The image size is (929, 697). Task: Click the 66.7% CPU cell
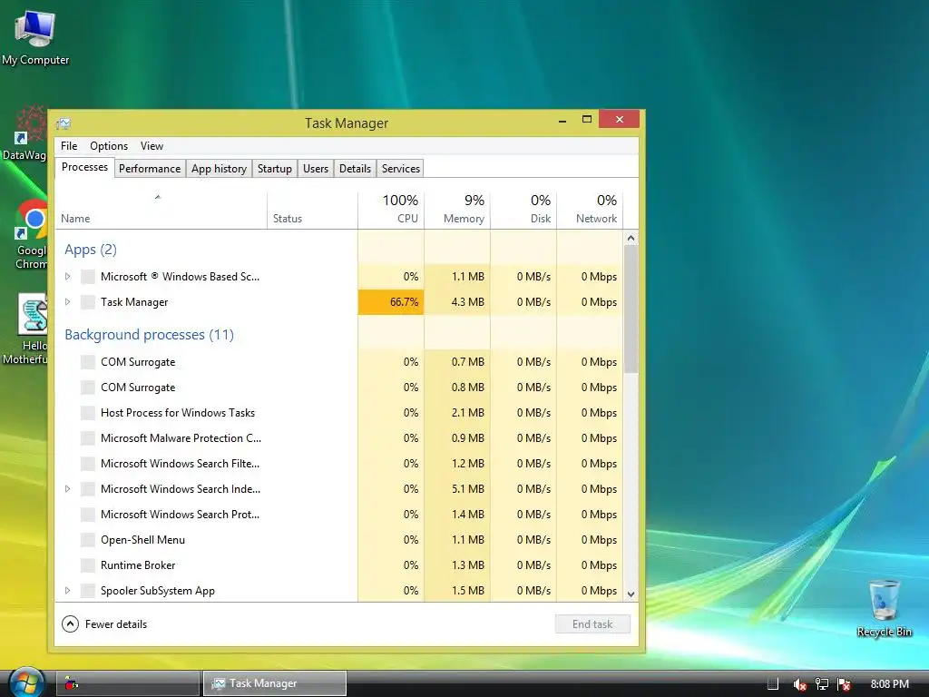(x=391, y=302)
